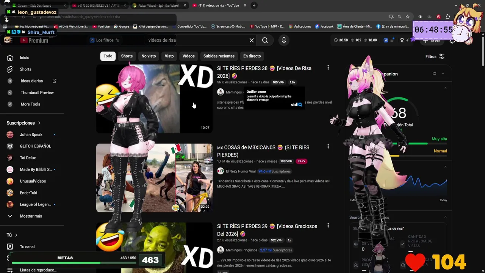This screenshot has width=485, height=273.
Task: Open Ideas diarias vidIQ tool
Action: (x=31, y=81)
